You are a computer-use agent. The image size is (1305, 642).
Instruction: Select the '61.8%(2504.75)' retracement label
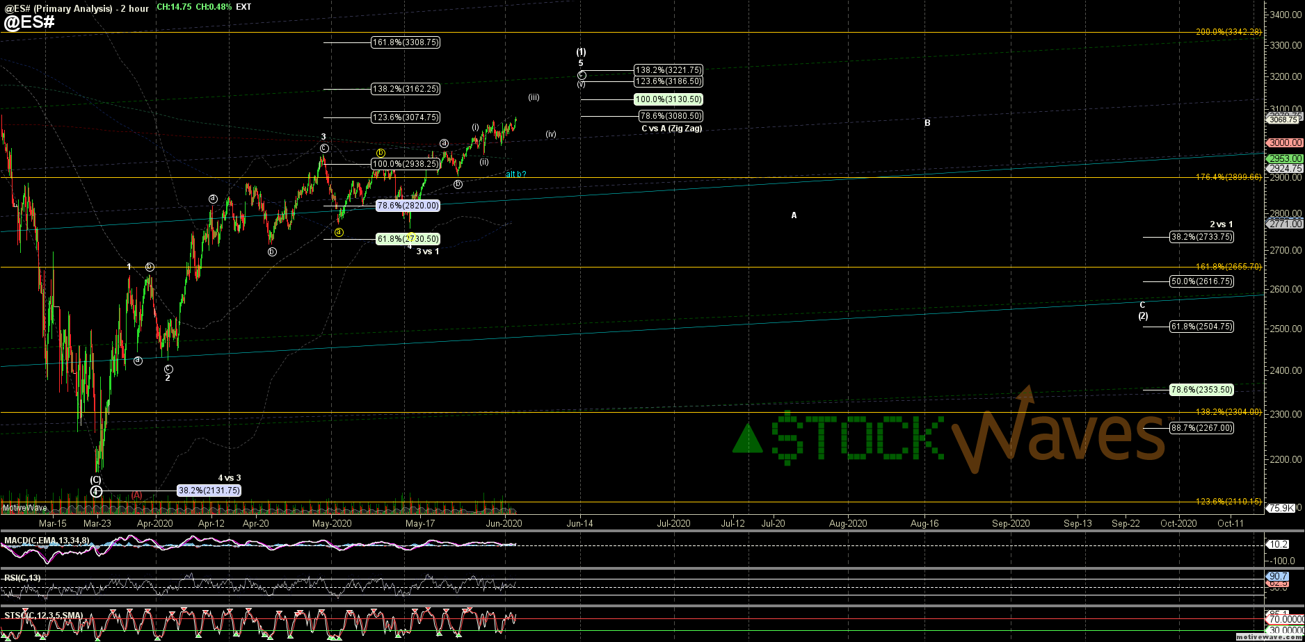[x=1202, y=327]
